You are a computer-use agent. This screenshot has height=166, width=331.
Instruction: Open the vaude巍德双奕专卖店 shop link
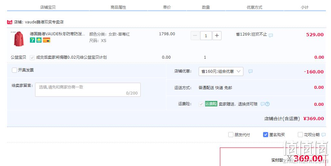[44, 22]
